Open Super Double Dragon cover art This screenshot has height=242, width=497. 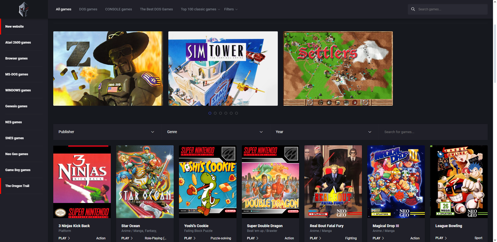(x=270, y=182)
